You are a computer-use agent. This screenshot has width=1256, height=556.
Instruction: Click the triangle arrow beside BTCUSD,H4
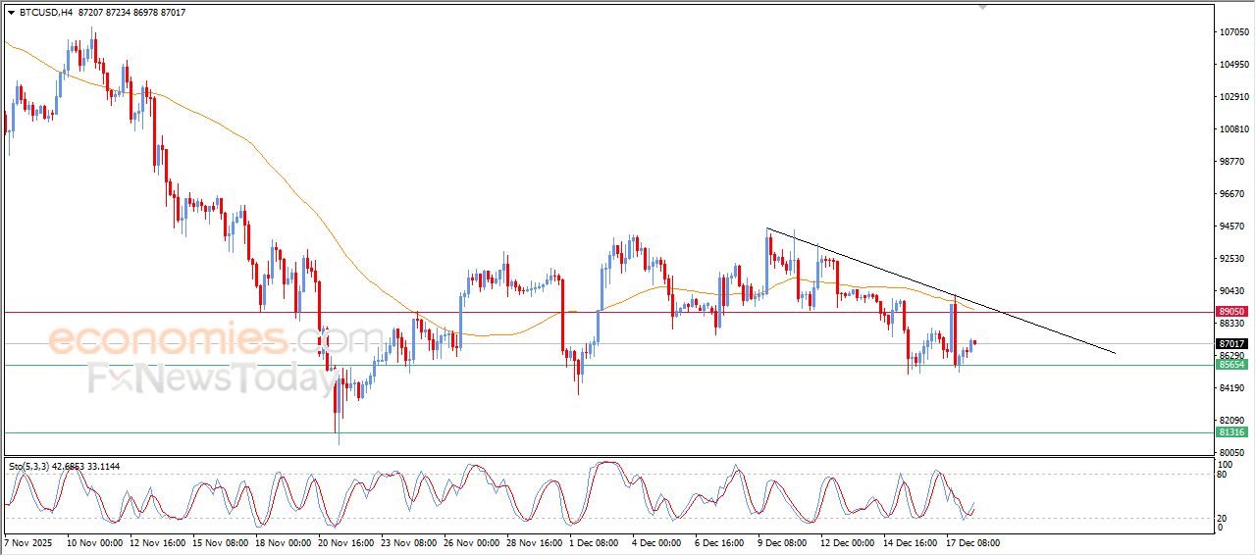[11, 13]
